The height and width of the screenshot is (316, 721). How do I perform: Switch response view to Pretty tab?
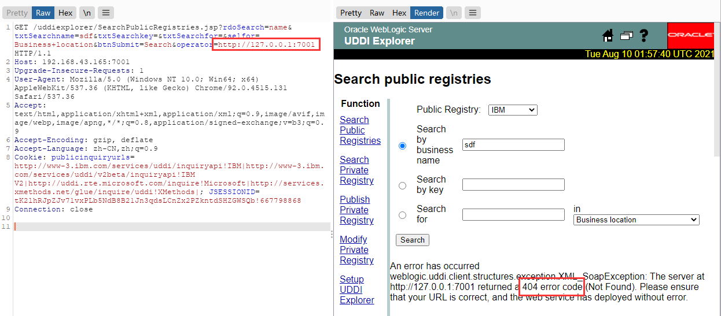click(x=351, y=13)
